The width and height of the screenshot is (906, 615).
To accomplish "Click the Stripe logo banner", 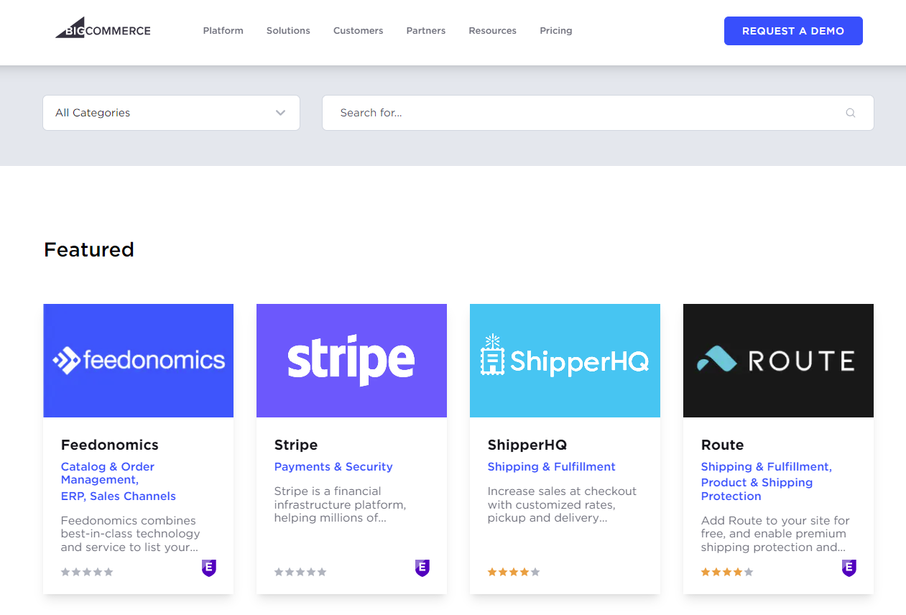I will pos(352,361).
